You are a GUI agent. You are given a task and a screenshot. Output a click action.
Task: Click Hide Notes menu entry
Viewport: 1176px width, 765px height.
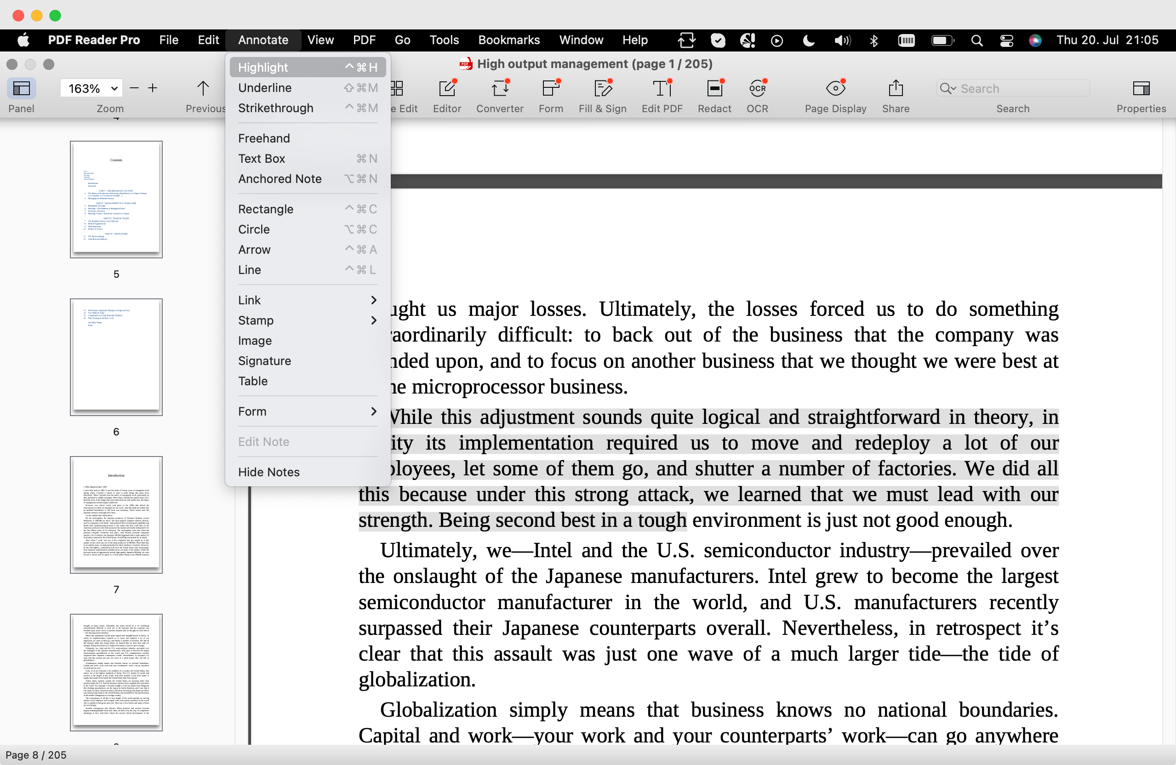click(308, 472)
